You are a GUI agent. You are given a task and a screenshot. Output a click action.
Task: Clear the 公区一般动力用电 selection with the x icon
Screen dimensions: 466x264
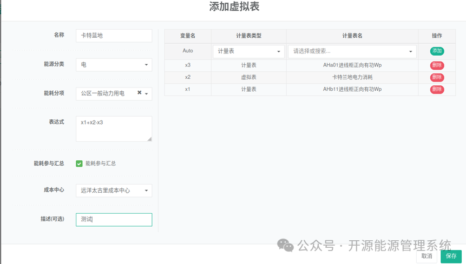(x=139, y=92)
